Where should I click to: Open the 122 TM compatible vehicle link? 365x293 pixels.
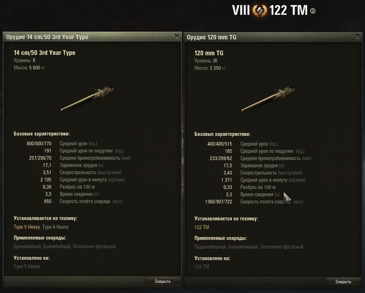click(x=202, y=227)
